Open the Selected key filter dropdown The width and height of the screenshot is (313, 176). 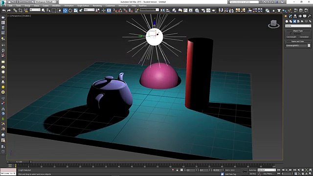tap(267, 170)
